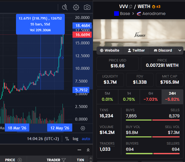Filter traders with the funnel icon
This screenshot has height=162, width=185.
64,160
